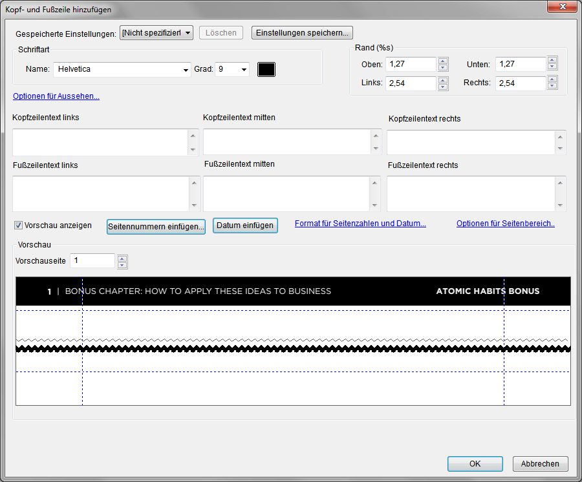Open Optionen für Aussehen link
The image size is (582, 482).
pos(56,96)
